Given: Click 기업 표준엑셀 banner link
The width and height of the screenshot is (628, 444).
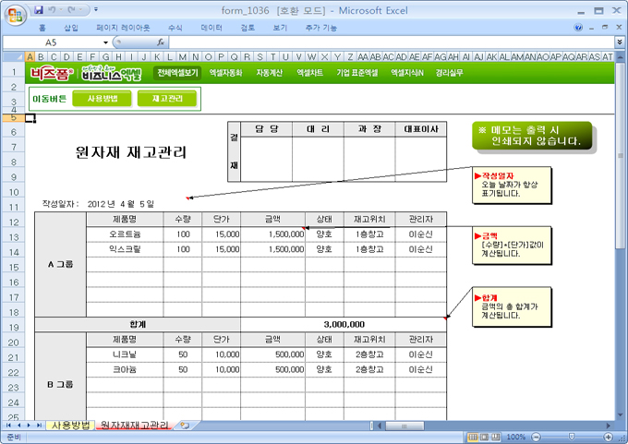Looking at the screenshot, I should (356, 73).
